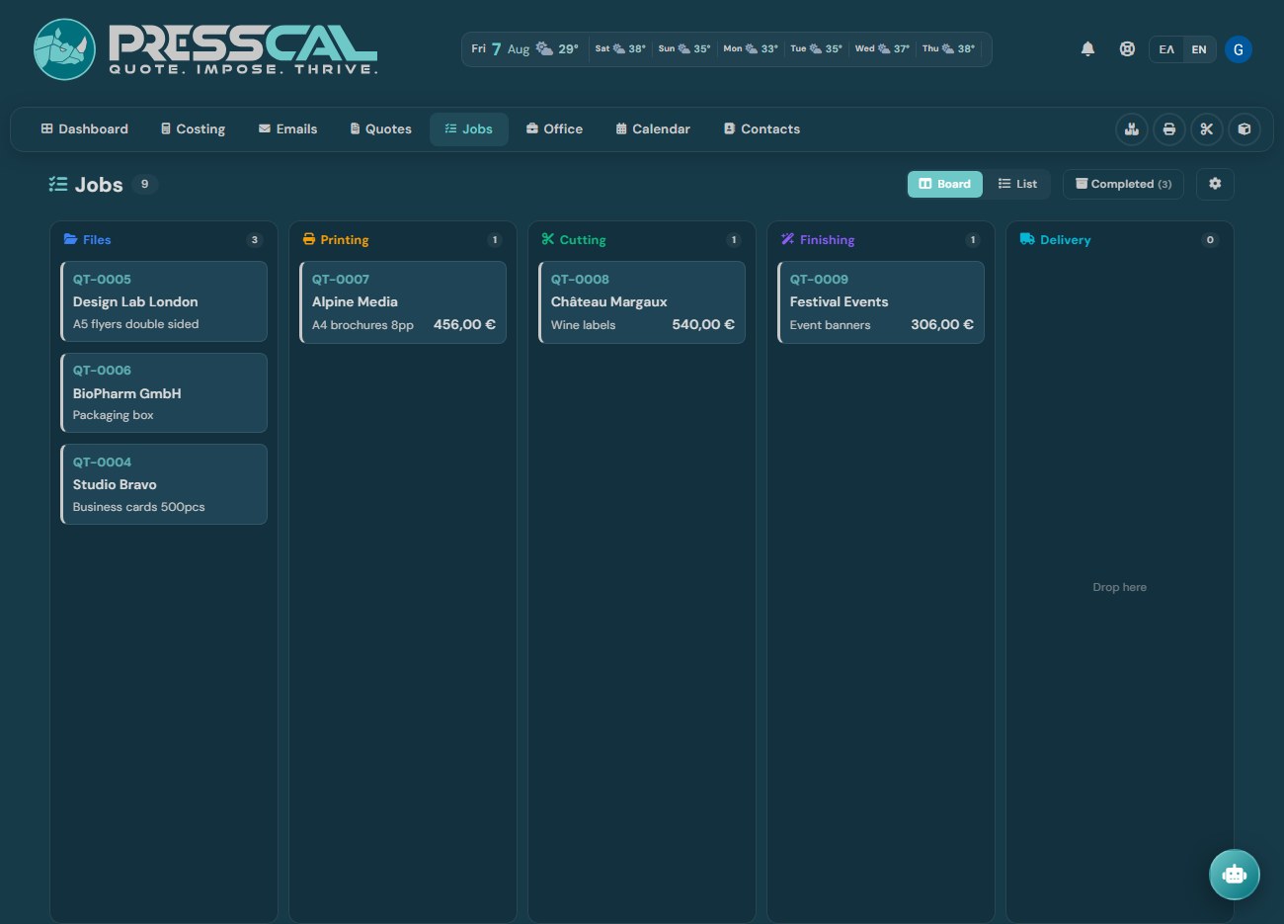Click Tuesday forecast 35°

coord(816,48)
